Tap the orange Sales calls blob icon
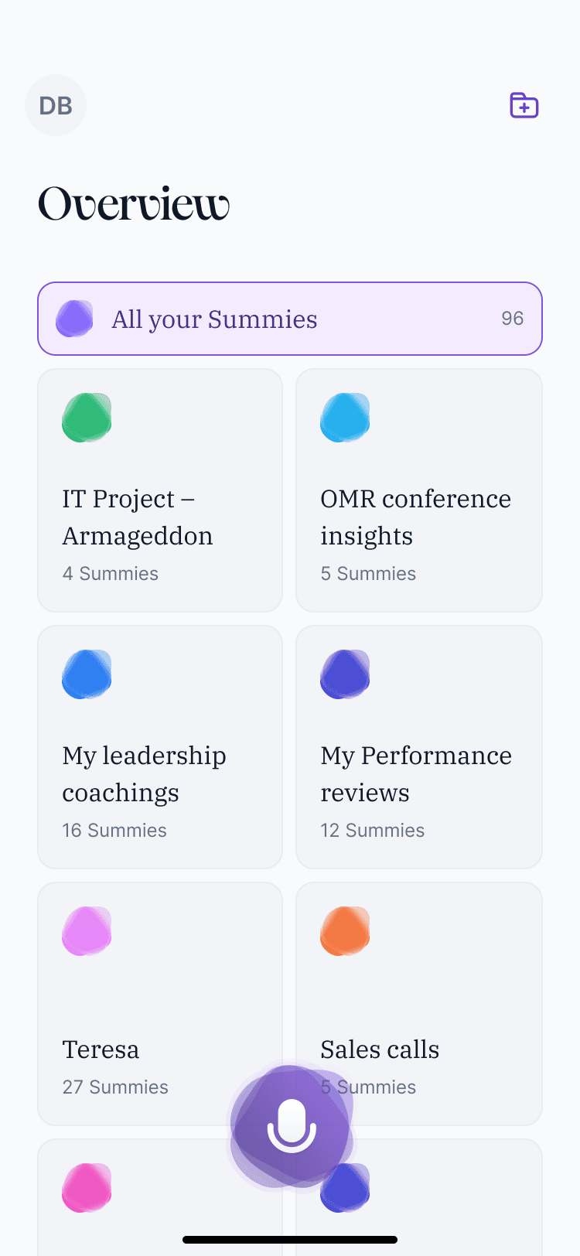The height and width of the screenshot is (1256, 580). [x=345, y=931]
